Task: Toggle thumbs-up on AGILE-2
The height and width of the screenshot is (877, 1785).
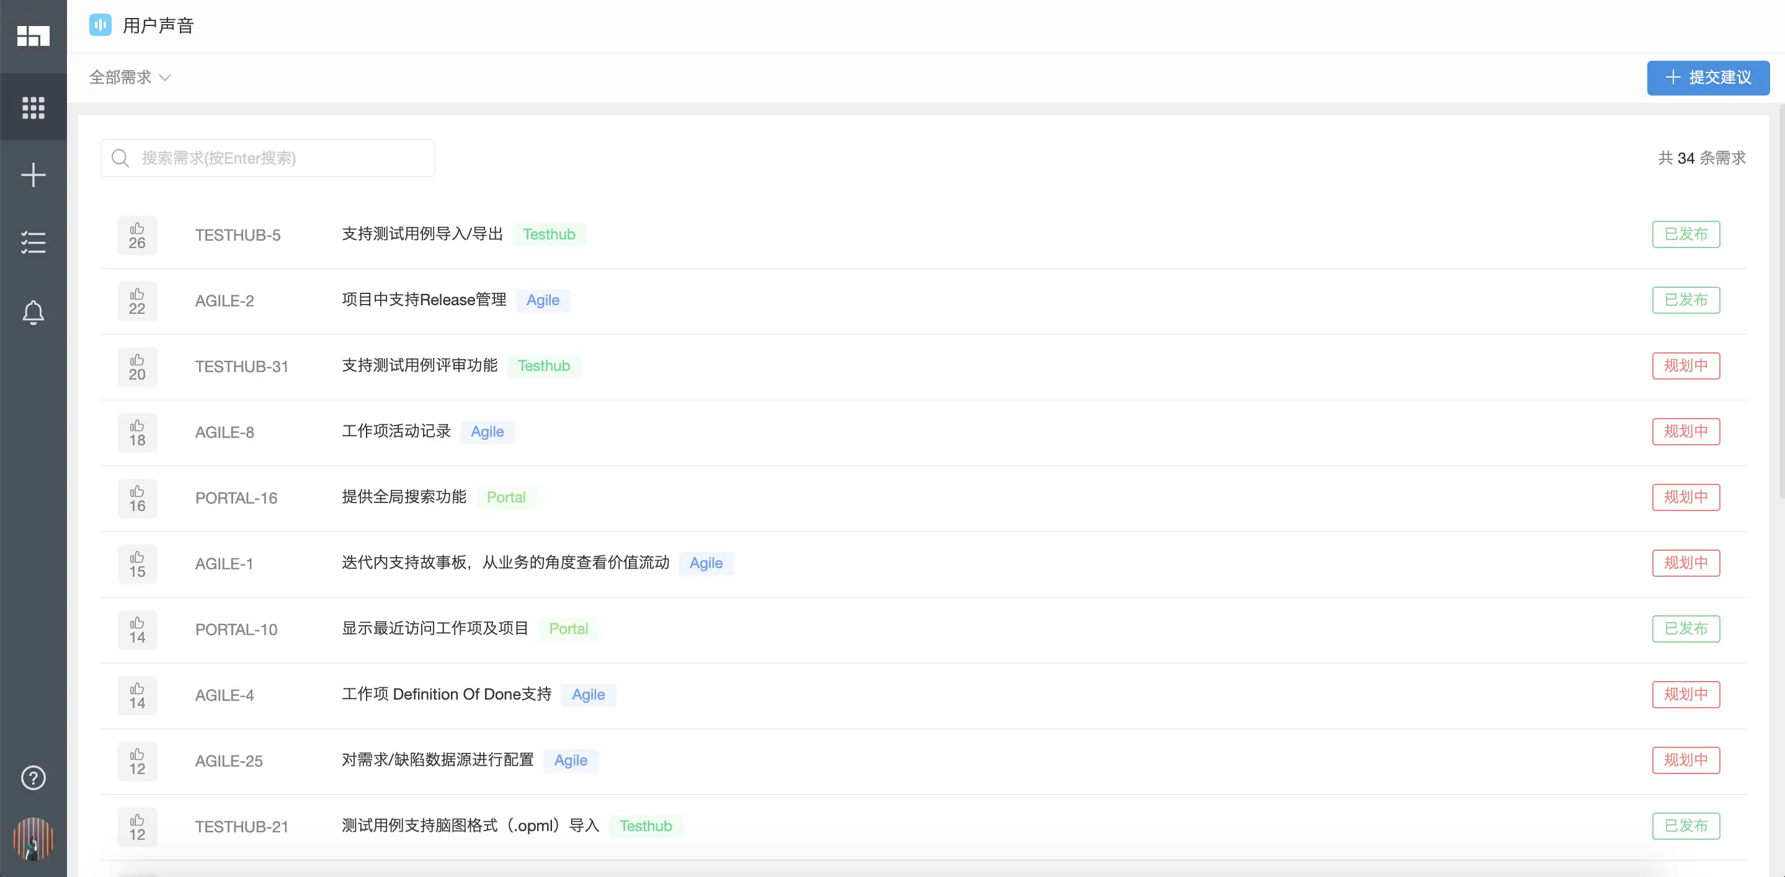Action: 137,301
